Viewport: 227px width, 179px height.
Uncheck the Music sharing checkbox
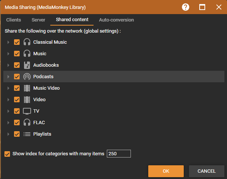17,54
